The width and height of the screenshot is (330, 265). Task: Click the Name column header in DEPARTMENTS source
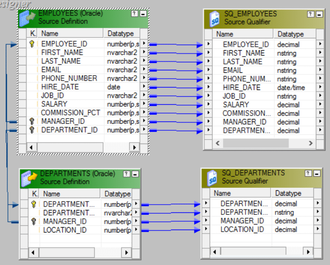(70, 194)
